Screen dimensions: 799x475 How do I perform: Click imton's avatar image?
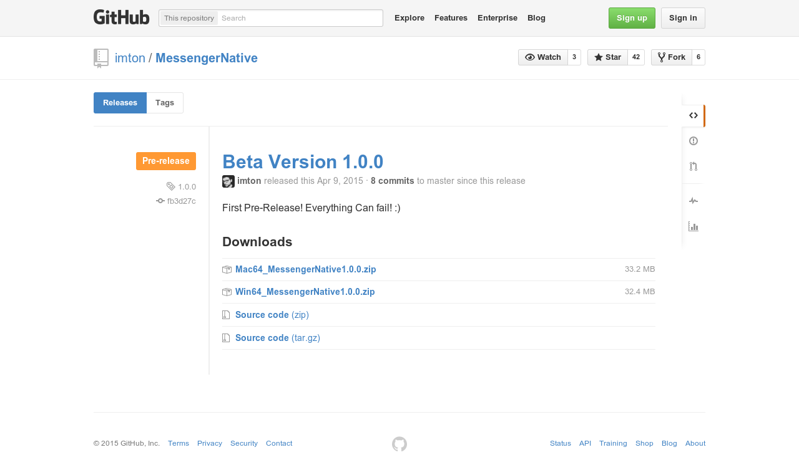tap(228, 181)
